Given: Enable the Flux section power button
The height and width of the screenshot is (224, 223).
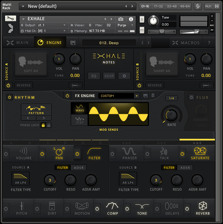Looking at the screenshot, I should (x=191, y=97).
